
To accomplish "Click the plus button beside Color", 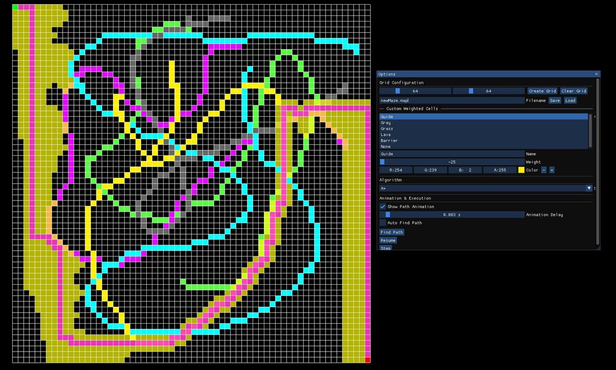I will tap(552, 170).
